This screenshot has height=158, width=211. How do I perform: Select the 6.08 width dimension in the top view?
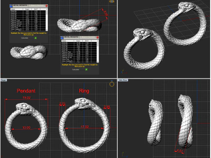pos(106,13)
